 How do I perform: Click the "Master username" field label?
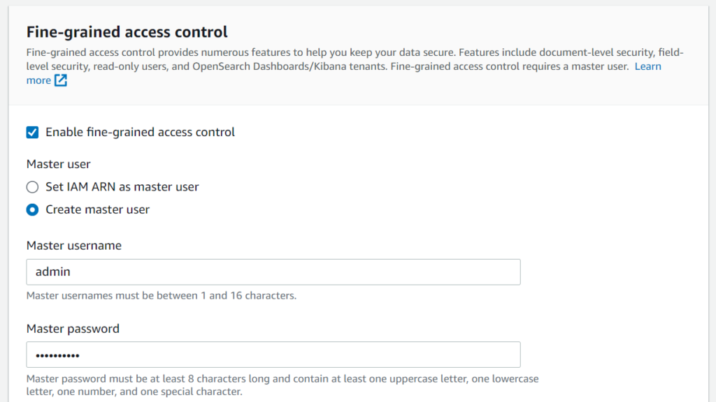pos(74,246)
